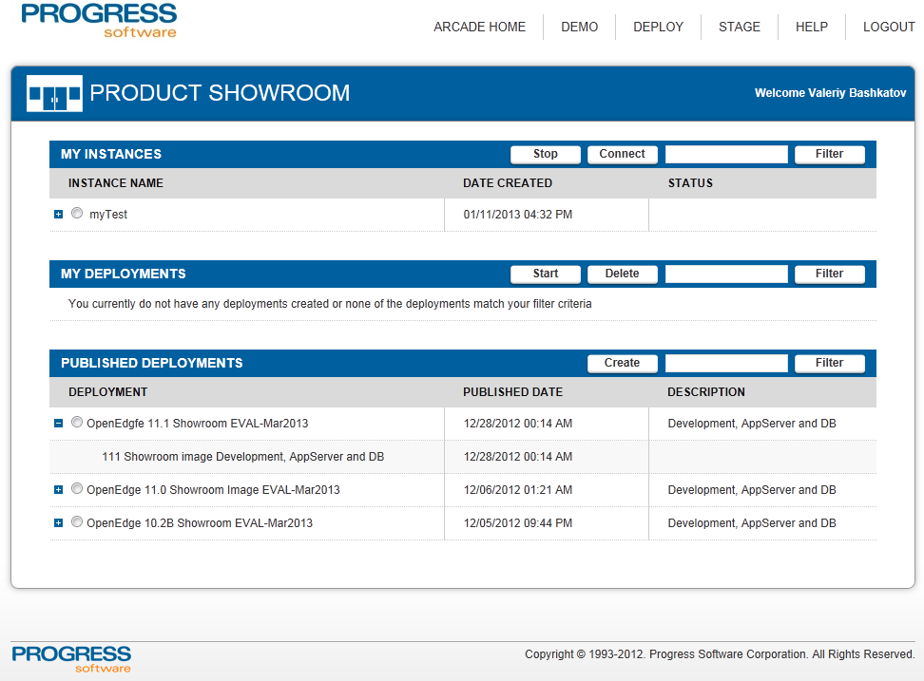Click the MY INSTANCES section heading
Image resolution: width=924 pixels, height=681 pixels.
click(x=111, y=154)
